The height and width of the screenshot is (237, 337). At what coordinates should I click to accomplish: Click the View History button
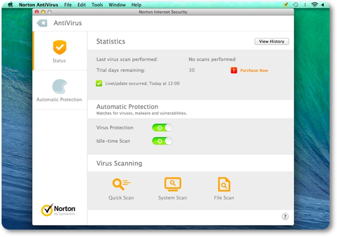click(x=272, y=41)
